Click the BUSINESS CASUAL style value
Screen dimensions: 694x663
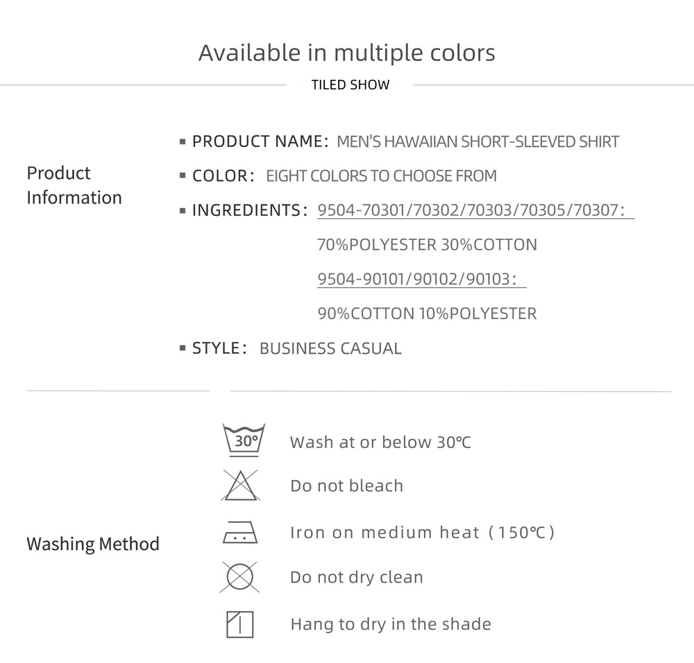pos(330,348)
